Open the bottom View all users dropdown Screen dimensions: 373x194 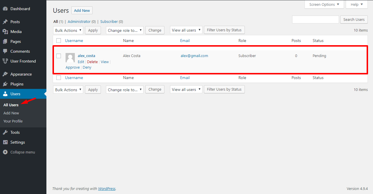(x=186, y=89)
